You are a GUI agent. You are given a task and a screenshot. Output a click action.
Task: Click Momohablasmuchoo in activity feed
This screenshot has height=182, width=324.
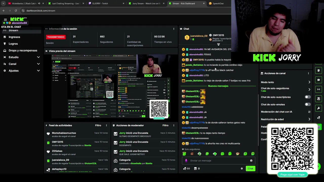[64, 133]
